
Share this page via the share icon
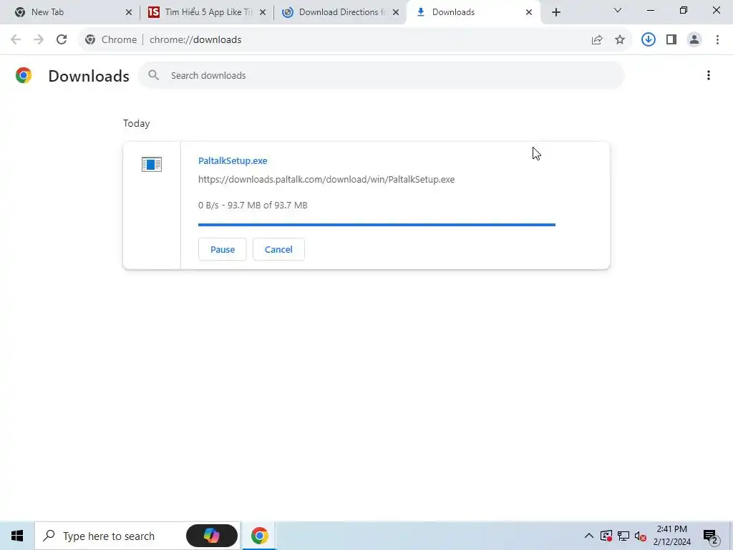point(597,40)
